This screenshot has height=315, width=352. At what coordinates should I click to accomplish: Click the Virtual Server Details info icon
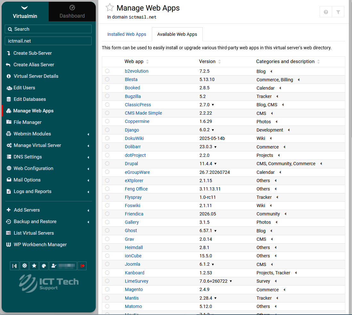9,76
